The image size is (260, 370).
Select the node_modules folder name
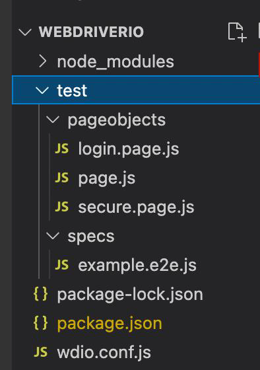tap(115, 61)
